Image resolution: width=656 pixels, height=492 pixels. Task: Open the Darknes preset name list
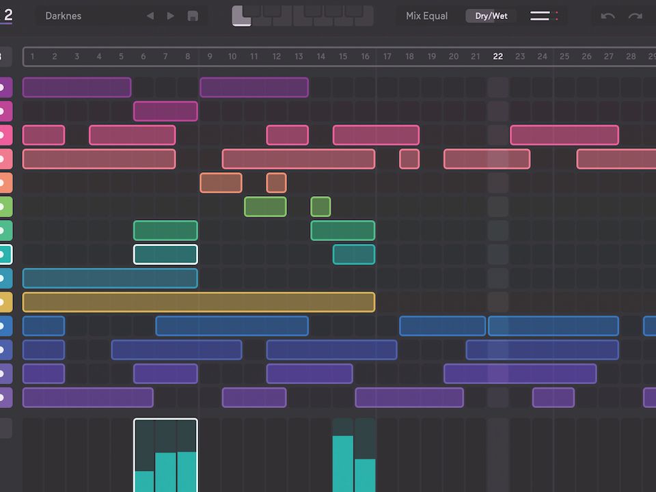[63, 16]
